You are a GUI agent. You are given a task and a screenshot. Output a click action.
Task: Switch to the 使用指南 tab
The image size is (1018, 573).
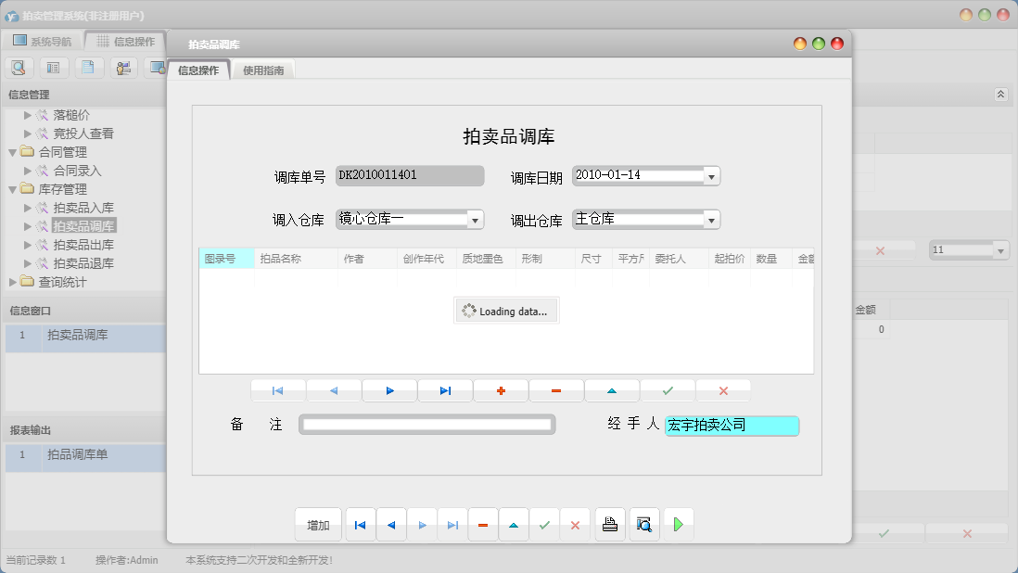click(265, 69)
